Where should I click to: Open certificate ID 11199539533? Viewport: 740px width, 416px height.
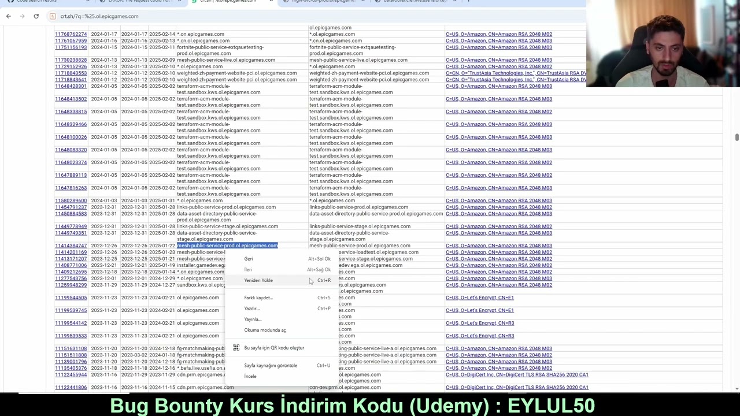pos(71,336)
